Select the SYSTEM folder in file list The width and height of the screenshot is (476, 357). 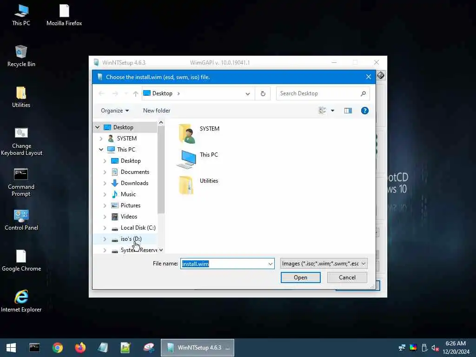(198, 133)
